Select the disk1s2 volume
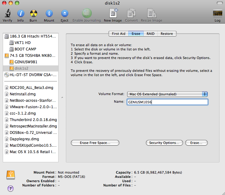This screenshot has height=195, width=225. coord(30,68)
